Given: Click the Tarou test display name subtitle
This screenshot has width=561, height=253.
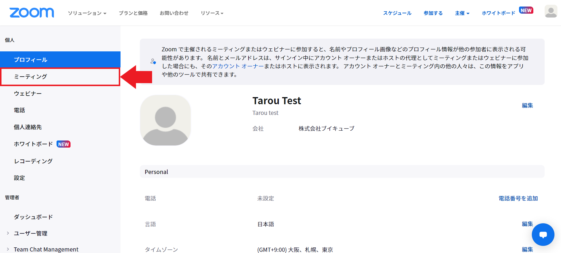Looking at the screenshot, I should (x=265, y=113).
